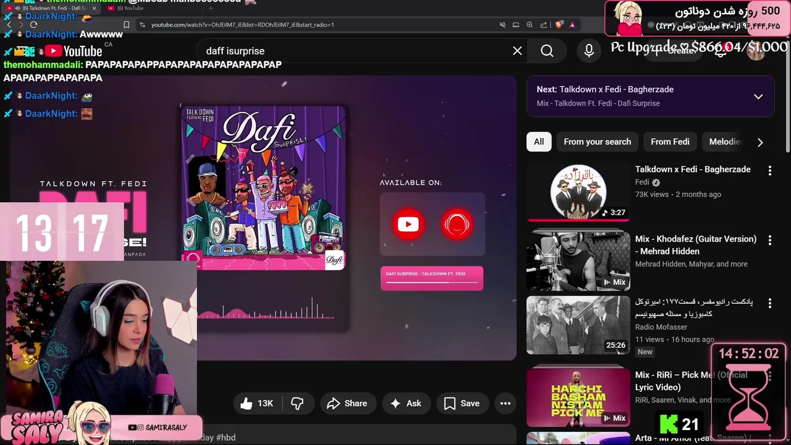Go to Radio Mofasser channel

coord(661,327)
